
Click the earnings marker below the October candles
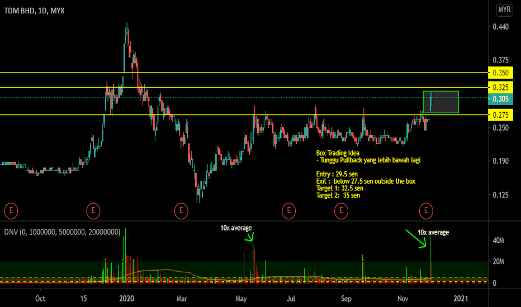[11, 211]
